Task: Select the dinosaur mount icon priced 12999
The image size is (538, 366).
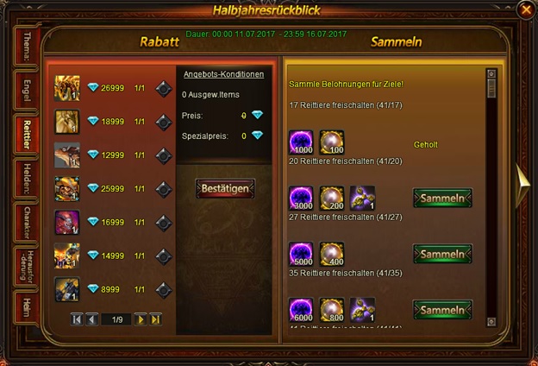Action: click(x=67, y=155)
